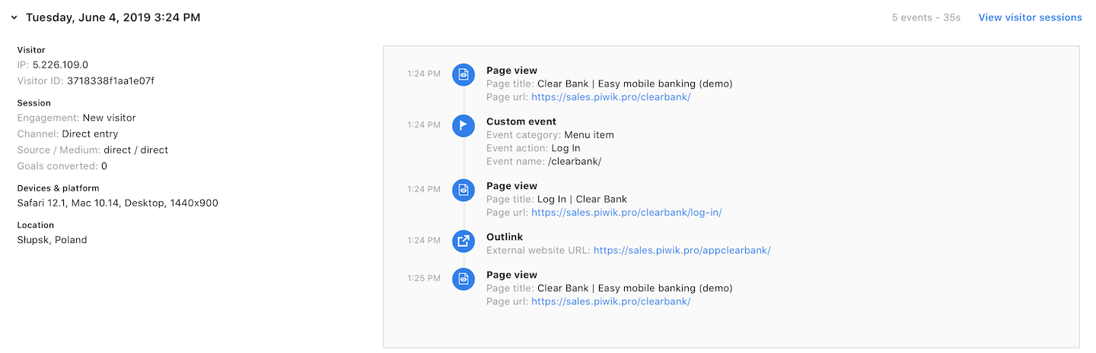Image resolution: width=1096 pixels, height=353 pixels.
Task: Click the Custom event flag icon
Action: click(464, 125)
